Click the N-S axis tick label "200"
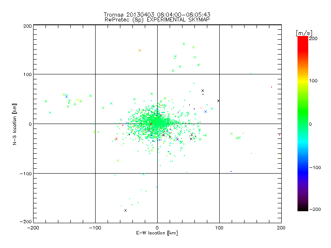 [27, 26]
